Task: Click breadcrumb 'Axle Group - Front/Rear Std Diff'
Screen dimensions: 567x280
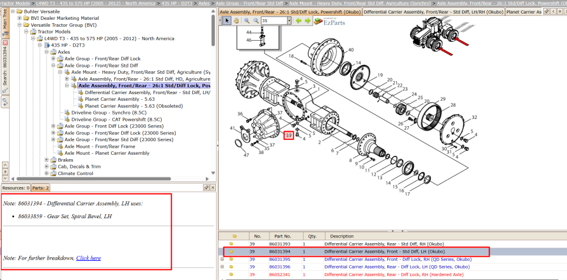Action: click(249, 3)
